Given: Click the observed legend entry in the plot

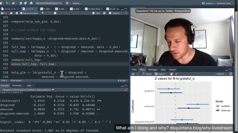Looking at the screenshot, I should [223, 110].
